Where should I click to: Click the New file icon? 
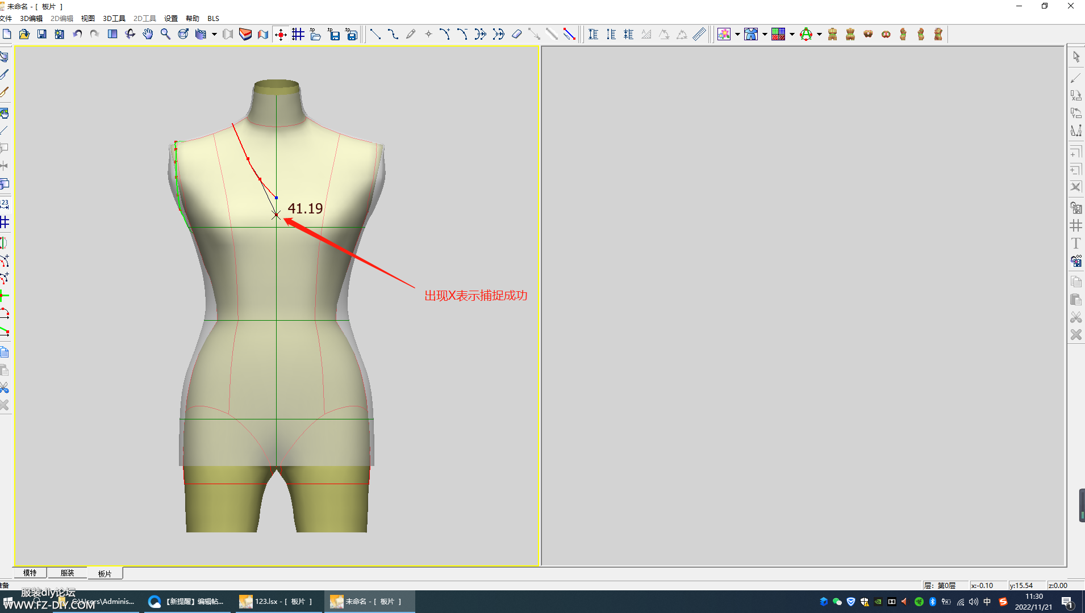pyautogui.click(x=7, y=35)
